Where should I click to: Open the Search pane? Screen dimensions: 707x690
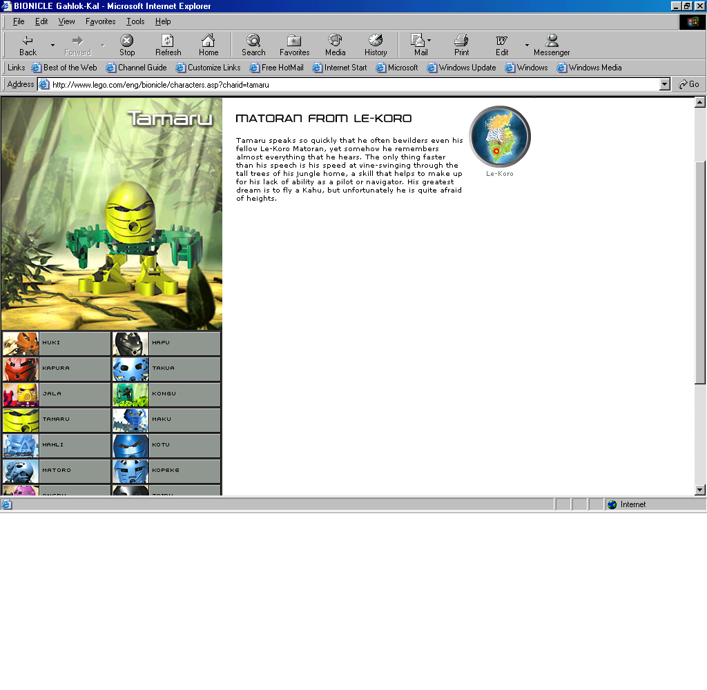tap(253, 46)
